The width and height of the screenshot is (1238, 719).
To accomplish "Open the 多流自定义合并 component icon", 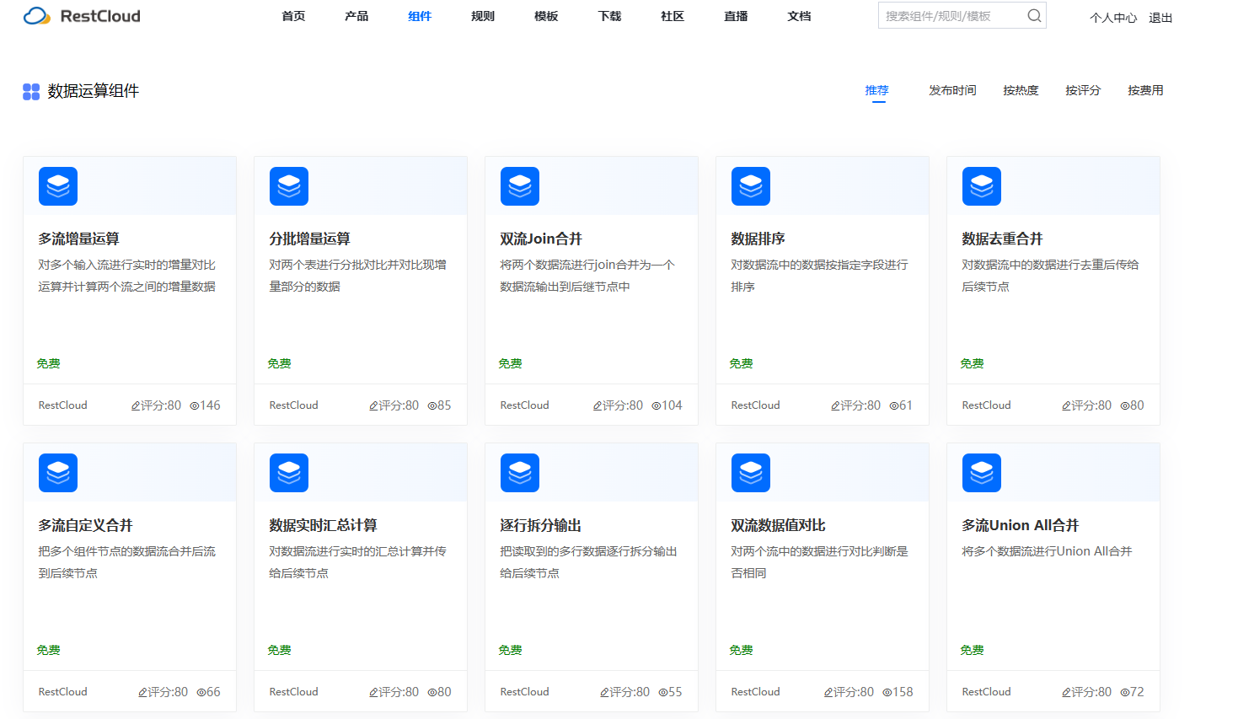I will [58, 473].
